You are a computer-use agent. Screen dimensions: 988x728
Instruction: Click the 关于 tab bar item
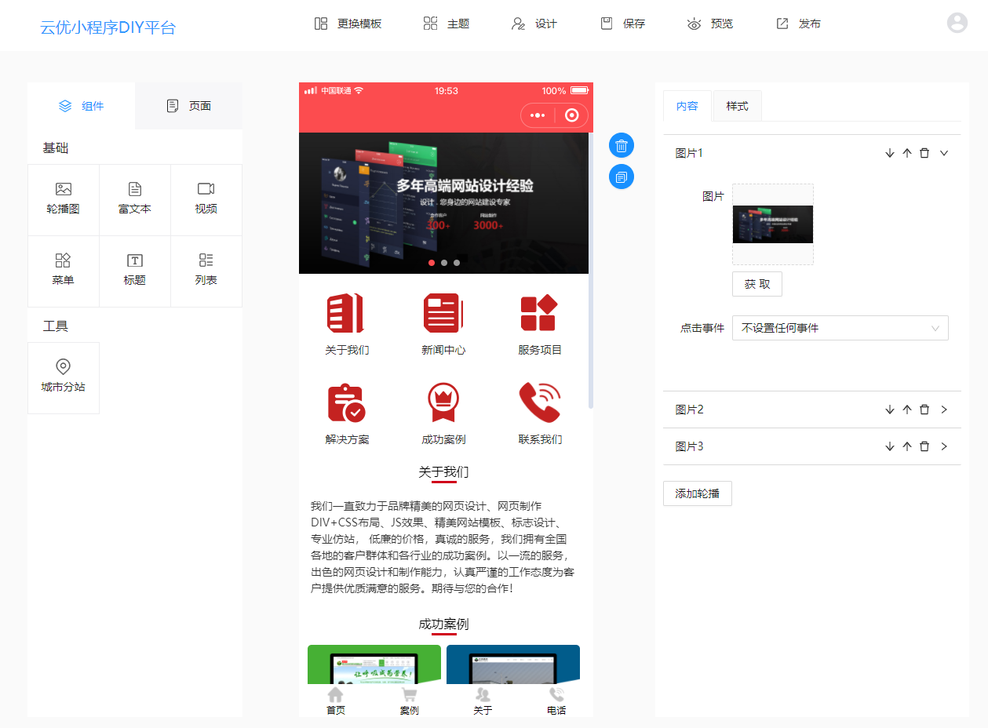(x=483, y=701)
